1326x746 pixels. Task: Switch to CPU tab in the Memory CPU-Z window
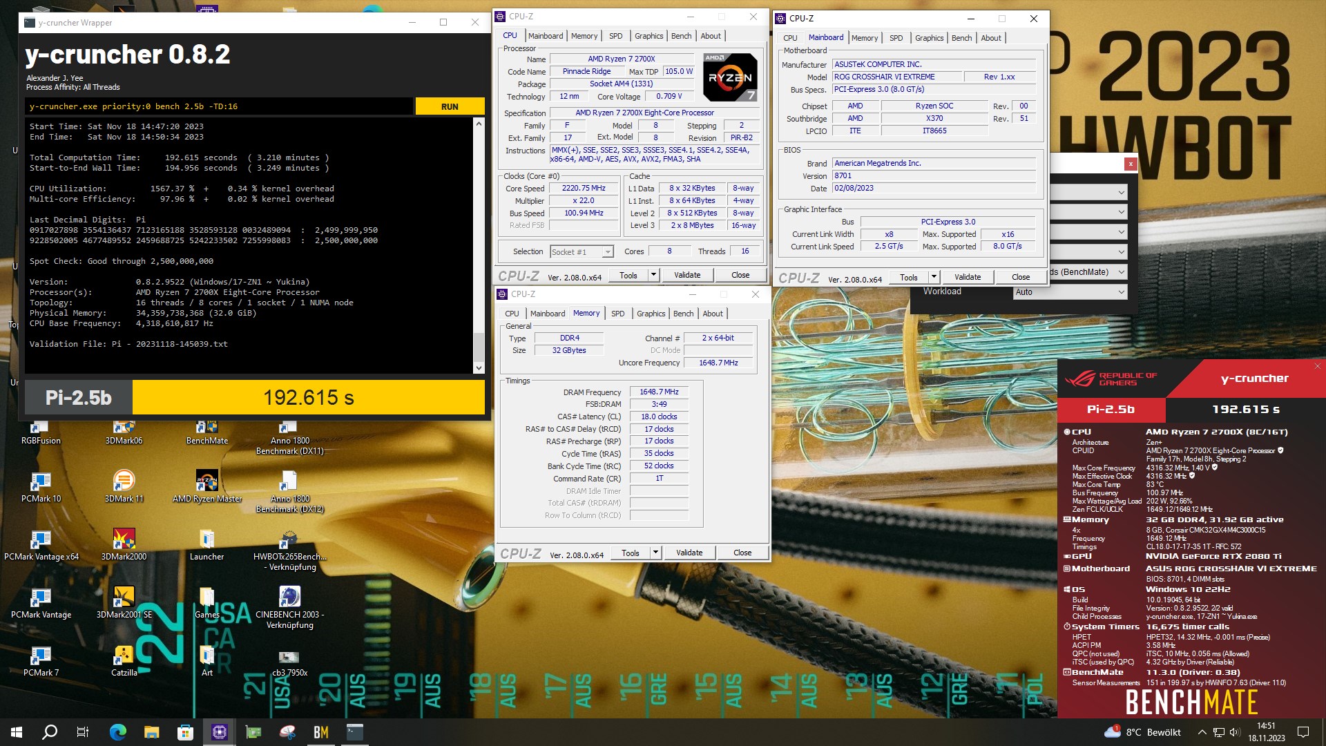pos(512,314)
